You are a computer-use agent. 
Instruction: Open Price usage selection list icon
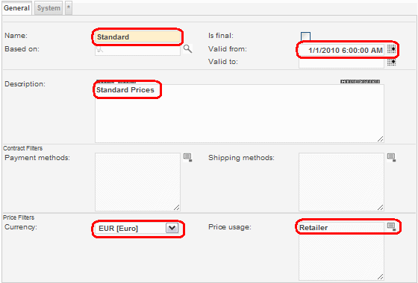(x=391, y=226)
